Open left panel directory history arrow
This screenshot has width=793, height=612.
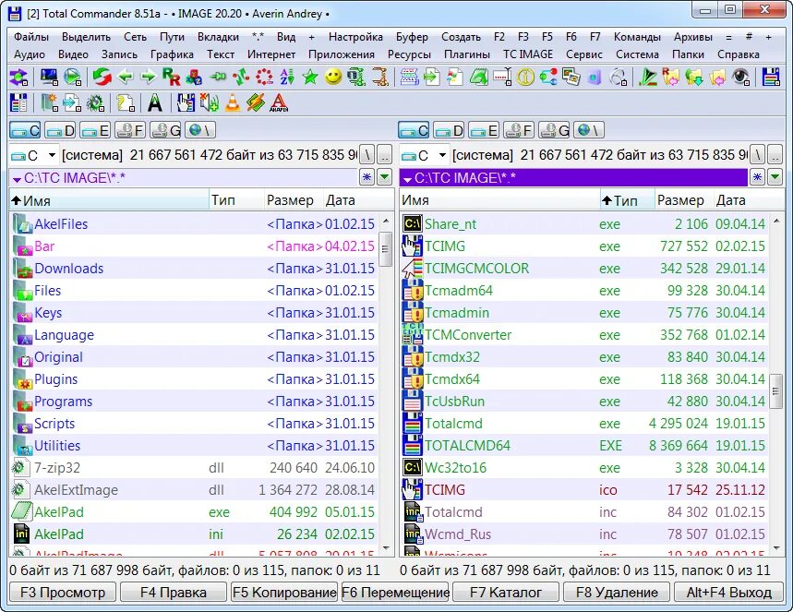click(x=385, y=177)
